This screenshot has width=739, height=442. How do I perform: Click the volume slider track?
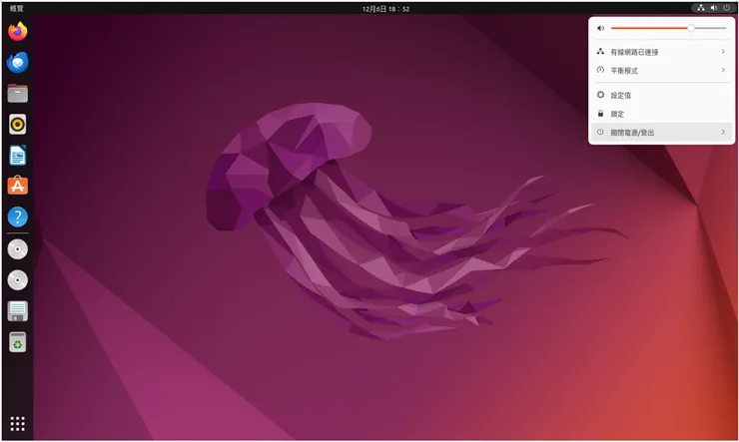point(649,29)
